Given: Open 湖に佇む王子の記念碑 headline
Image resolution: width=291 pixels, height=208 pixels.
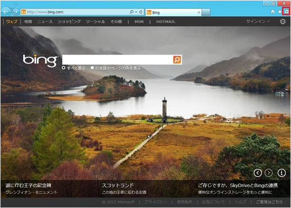Looking at the screenshot, I should [28, 185].
